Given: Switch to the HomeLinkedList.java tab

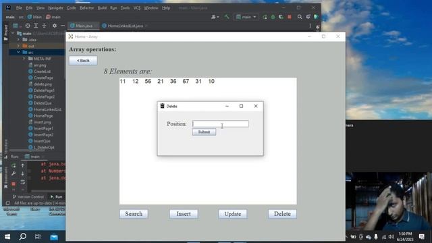Looking at the screenshot, I should (x=125, y=26).
